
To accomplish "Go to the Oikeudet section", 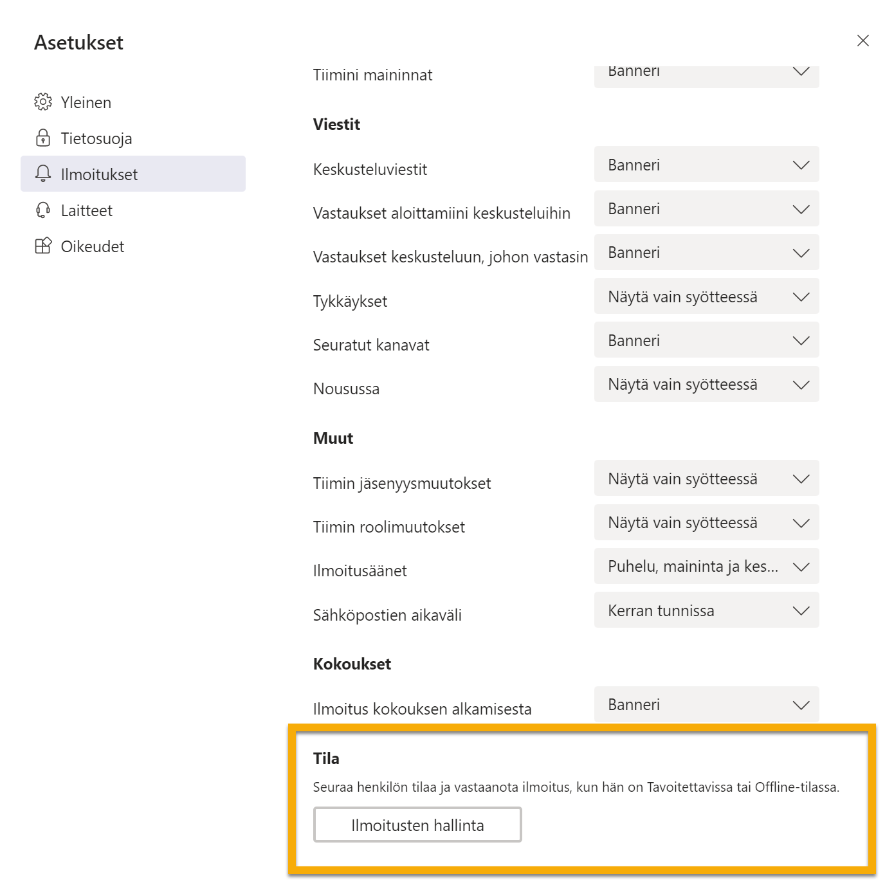I will [92, 246].
